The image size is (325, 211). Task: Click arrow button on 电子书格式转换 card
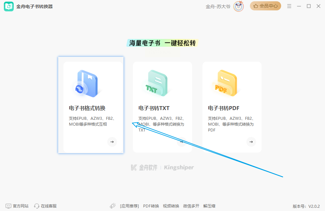pyautogui.click(x=112, y=142)
